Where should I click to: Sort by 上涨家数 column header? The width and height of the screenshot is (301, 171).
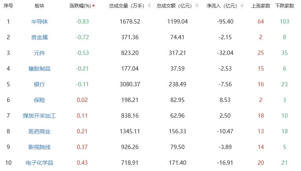[x=260, y=6]
